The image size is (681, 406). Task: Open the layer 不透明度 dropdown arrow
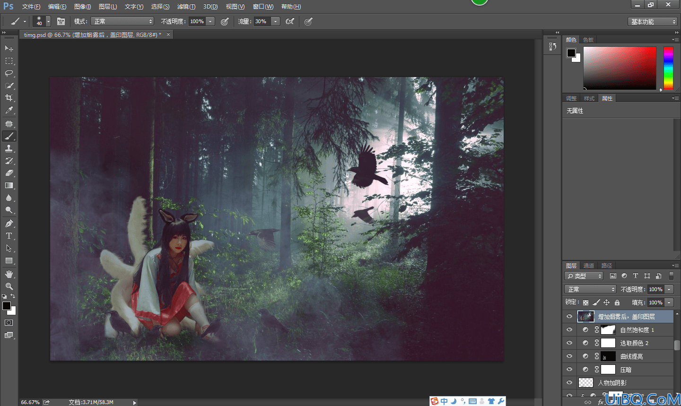pyautogui.click(x=669, y=289)
